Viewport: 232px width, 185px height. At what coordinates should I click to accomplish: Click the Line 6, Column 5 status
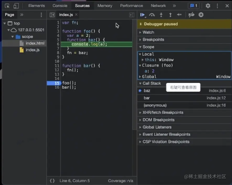[74, 181]
